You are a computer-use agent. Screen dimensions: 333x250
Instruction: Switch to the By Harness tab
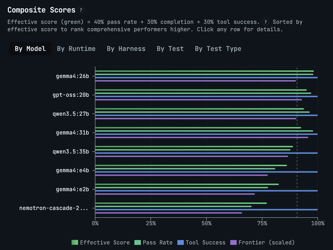[x=126, y=49]
